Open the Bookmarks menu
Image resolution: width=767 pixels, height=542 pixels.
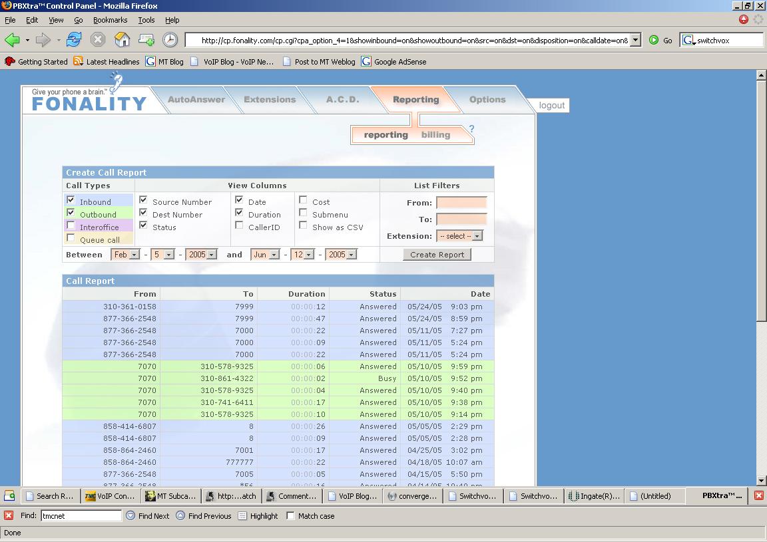pos(110,20)
